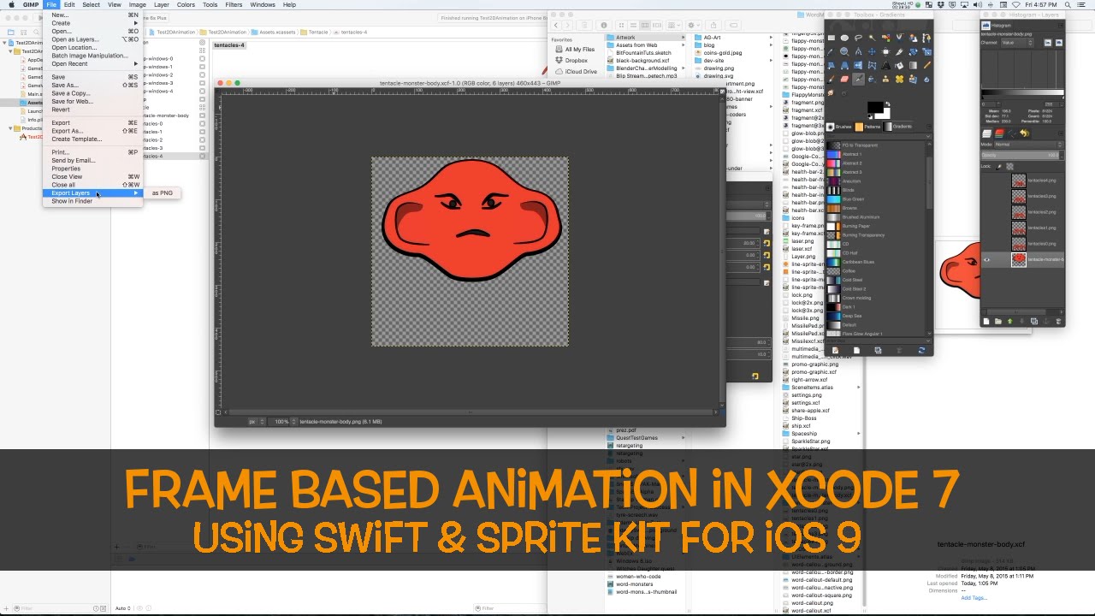Select the Move tool in Toolbox
Image resolution: width=1095 pixels, height=616 pixels.
click(872, 51)
